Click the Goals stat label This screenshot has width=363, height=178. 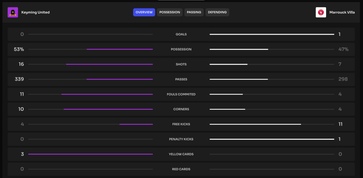click(x=181, y=34)
